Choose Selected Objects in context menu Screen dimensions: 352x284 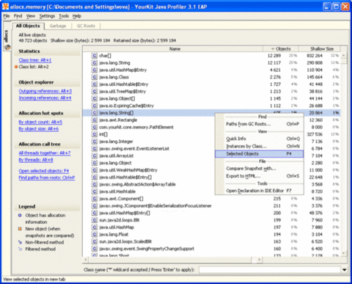coord(259,154)
